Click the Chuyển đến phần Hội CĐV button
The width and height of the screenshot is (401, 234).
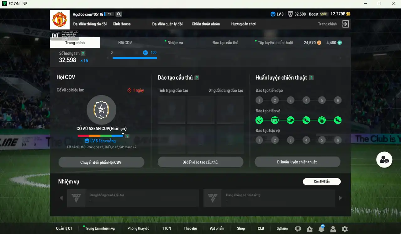(x=101, y=162)
